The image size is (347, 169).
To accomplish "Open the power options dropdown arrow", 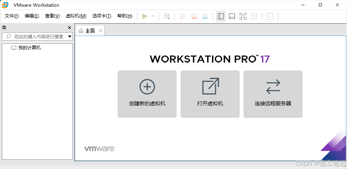I will [x=153, y=16].
